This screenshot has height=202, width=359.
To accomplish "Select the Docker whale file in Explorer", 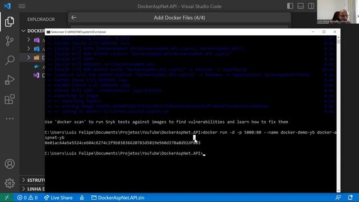I will click(36, 67).
